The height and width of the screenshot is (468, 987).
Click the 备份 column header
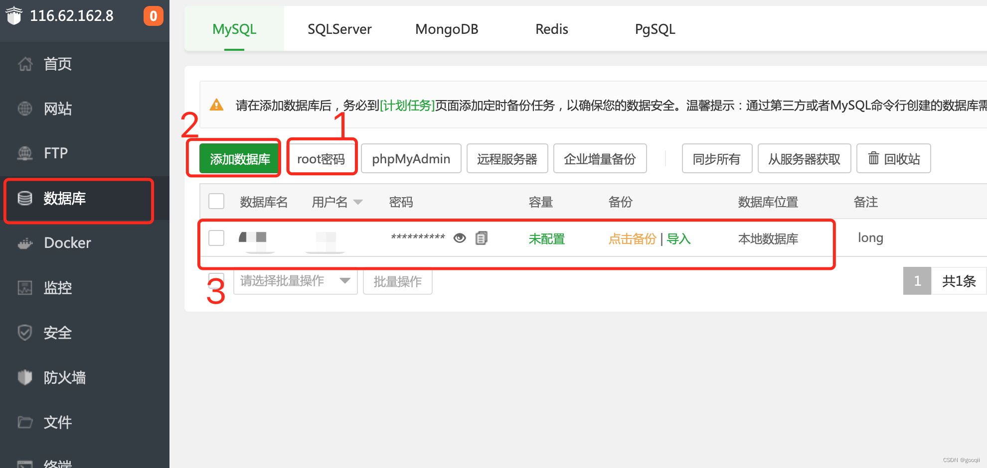tap(621, 202)
